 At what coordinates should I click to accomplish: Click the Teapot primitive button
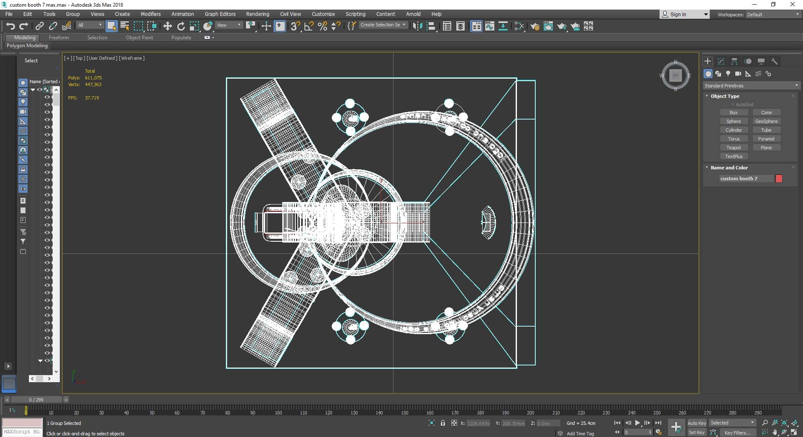734,148
